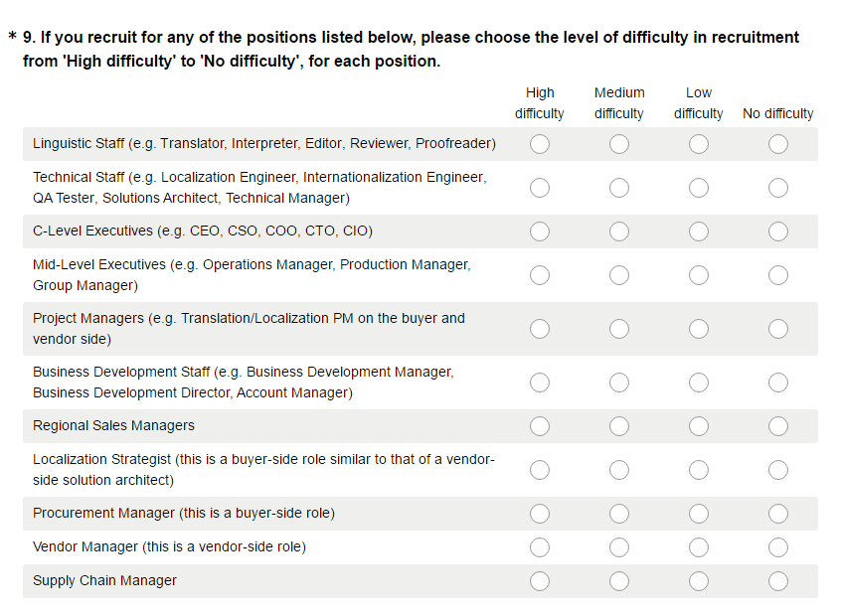Pick No difficulty for C-Level Executives
Screen dimensions: 841x616
point(777,231)
